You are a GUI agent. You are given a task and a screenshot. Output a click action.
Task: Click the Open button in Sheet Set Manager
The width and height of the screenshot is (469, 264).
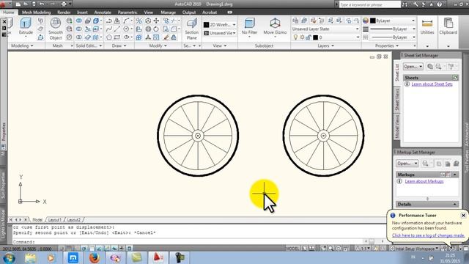point(413,67)
